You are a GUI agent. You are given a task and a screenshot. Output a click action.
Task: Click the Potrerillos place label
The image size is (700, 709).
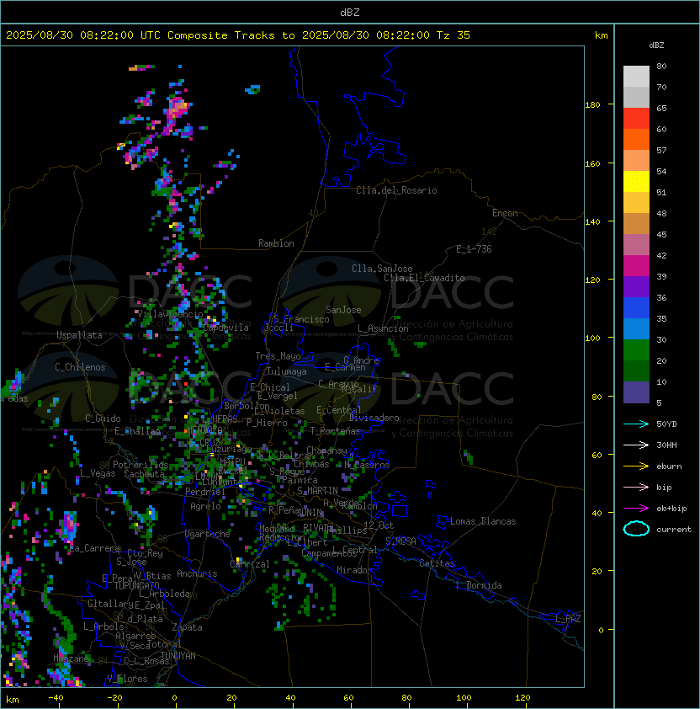[x=141, y=465]
